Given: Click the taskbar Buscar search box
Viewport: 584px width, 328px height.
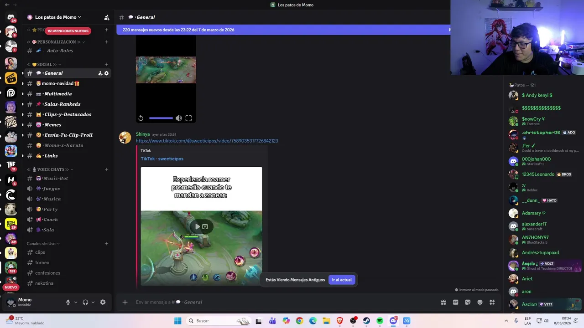Looking at the screenshot, I should [x=219, y=321].
